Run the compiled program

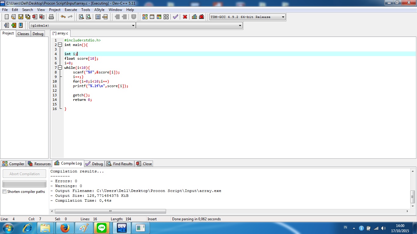152,17
